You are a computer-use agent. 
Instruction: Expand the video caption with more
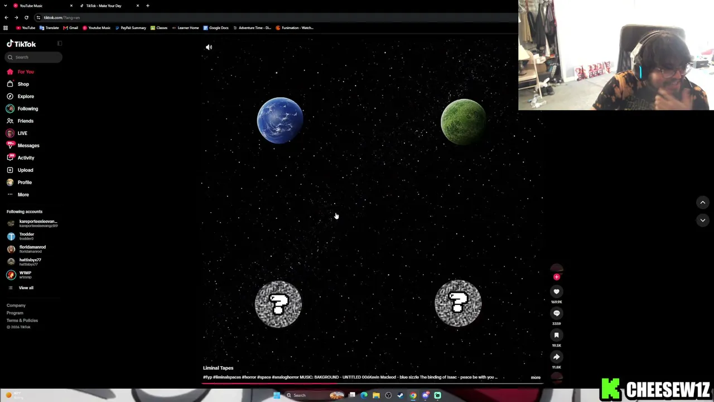click(535, 377)
